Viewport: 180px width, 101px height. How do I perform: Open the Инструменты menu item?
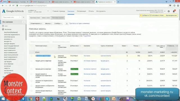point(101,11)
